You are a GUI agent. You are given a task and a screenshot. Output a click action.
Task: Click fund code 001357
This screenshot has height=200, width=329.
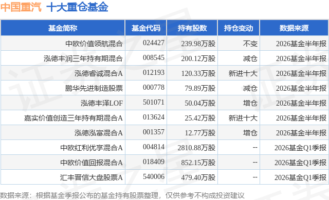point(154,132)
